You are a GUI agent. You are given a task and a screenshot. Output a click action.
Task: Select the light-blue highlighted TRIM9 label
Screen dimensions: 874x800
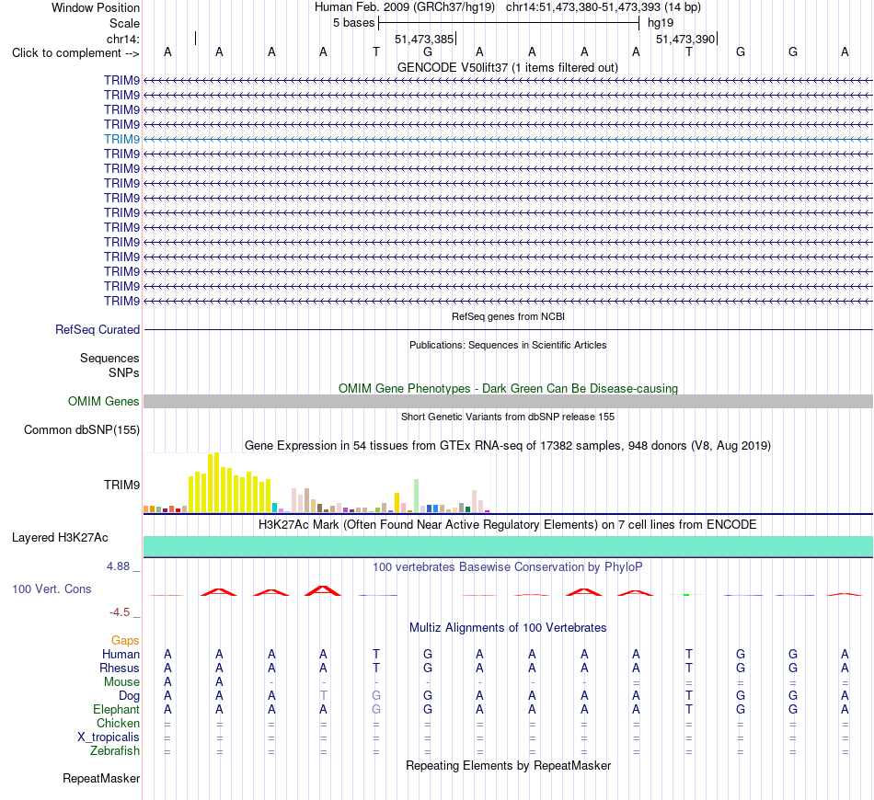point(121,139)
